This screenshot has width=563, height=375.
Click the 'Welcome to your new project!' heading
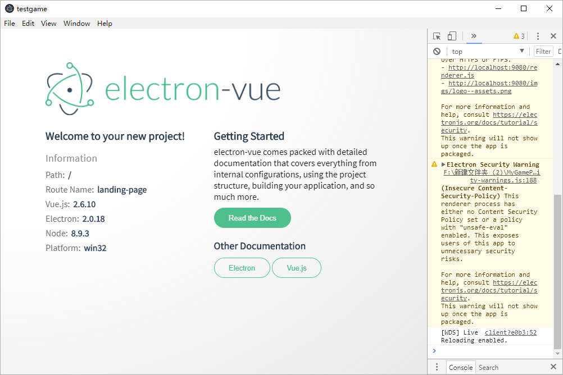point(115,136)
